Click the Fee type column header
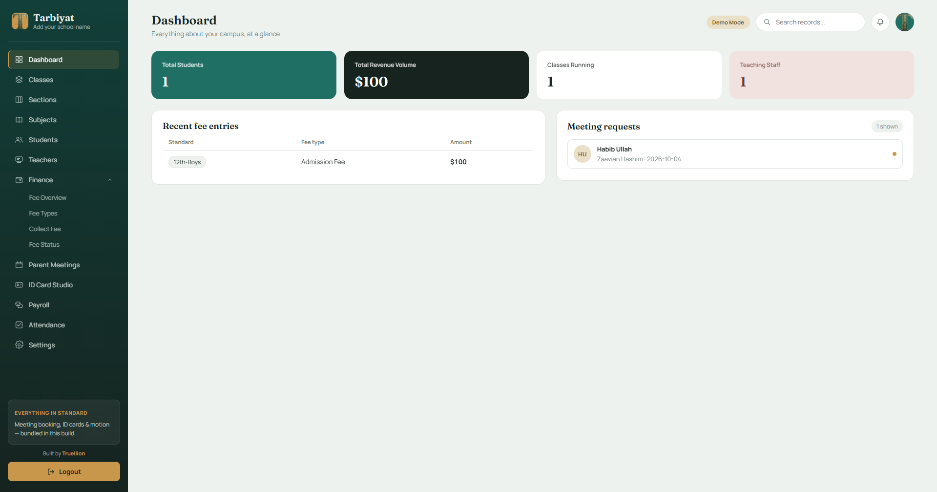This screenshot has width=937, height=492. click(x=312, y=142)
